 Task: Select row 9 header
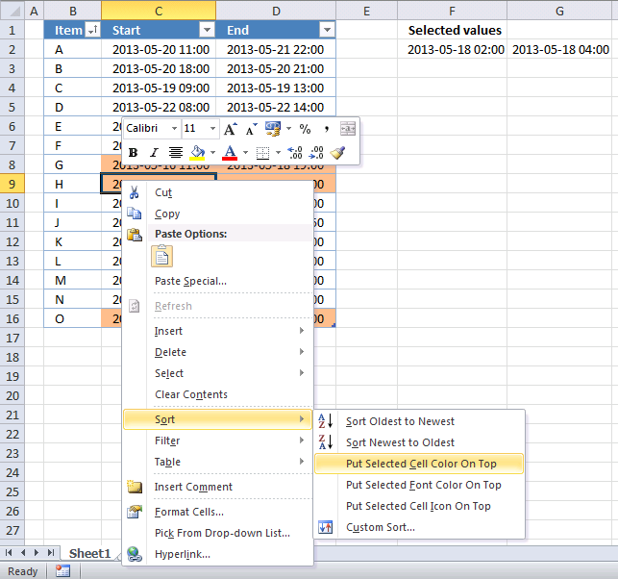[x=12, y=184]
